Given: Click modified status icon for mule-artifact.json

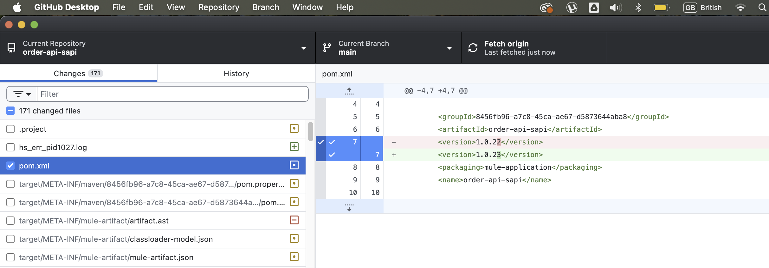Looking at the screenshot, I should tap(294, 257).
